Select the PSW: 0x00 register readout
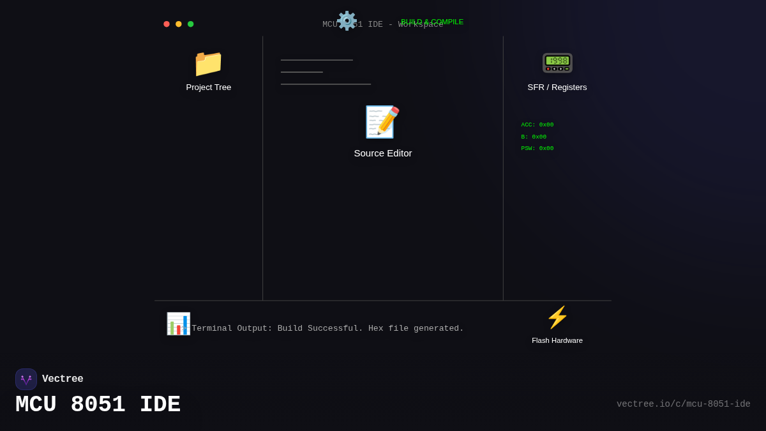 [537, 147]
